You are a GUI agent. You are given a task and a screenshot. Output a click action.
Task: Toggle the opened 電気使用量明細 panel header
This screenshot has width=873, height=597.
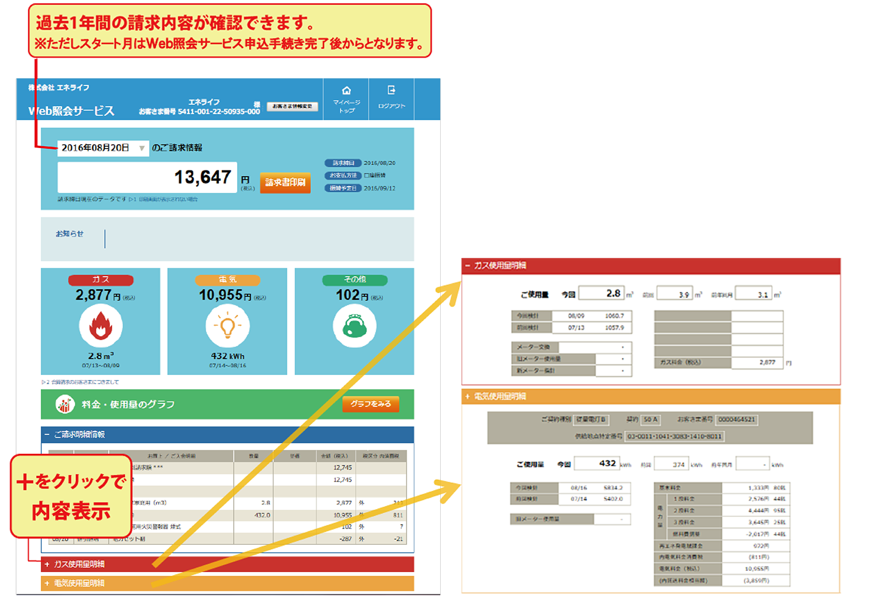[x=651, y=396]
